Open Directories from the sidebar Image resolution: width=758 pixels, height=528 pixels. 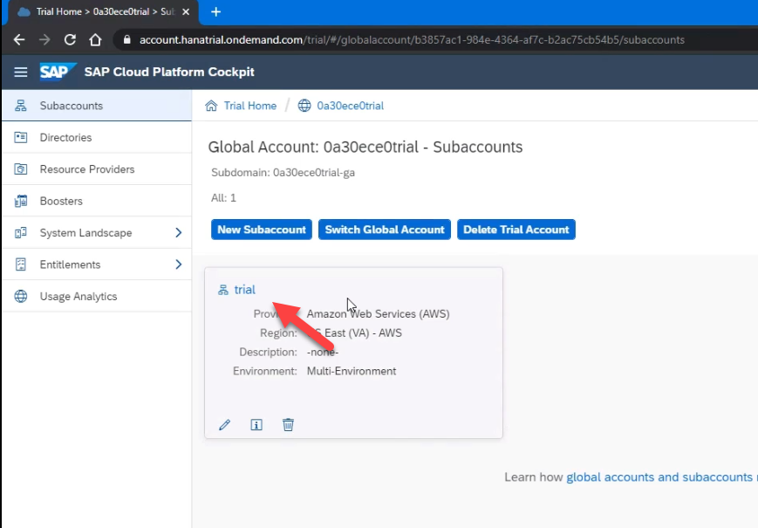pyautogui.click(x=97, y=137)
